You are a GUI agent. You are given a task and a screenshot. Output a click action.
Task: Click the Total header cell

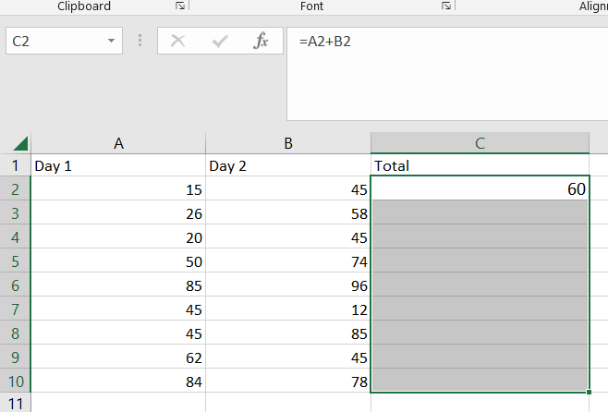pyautogui.click(x=480, y=166)
